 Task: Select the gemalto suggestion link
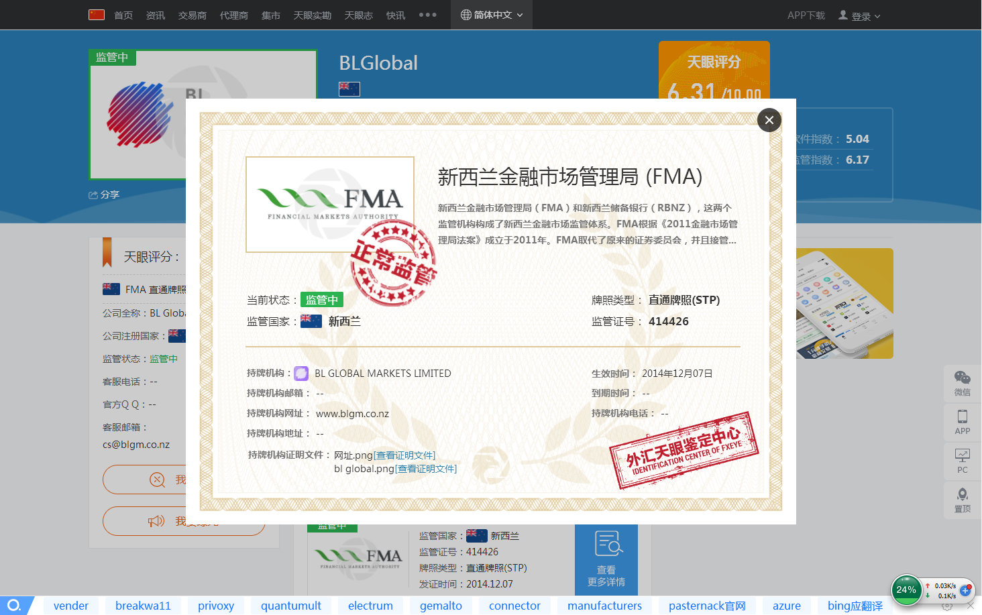coord(441,606)
